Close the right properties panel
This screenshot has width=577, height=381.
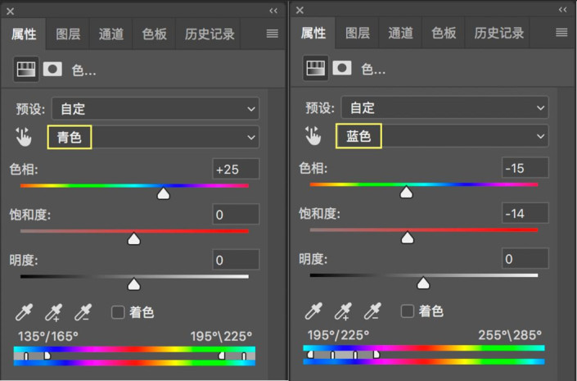pyautogui.click(x=300, y=11)
